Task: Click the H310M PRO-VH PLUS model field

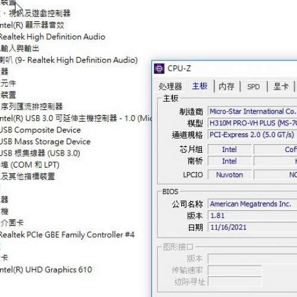Action: (252, 123)
